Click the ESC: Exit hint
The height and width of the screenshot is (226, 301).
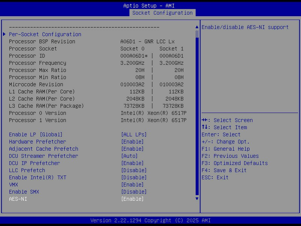coord(215,177)
